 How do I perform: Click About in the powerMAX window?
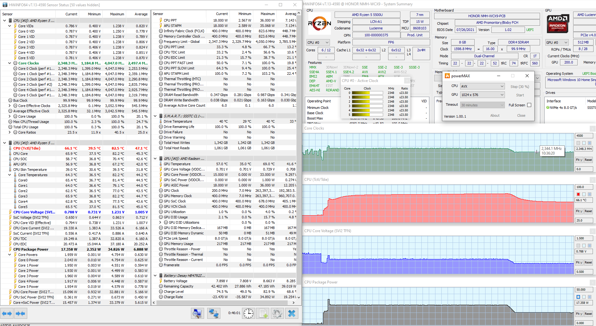[x=495, y=115]
